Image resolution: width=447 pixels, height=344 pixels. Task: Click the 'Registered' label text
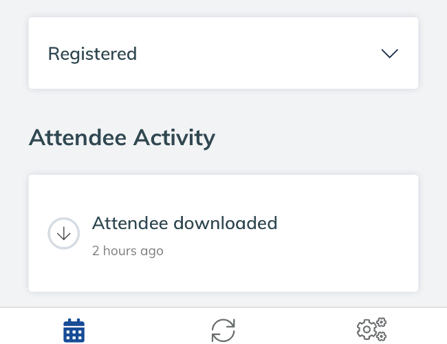92,54
